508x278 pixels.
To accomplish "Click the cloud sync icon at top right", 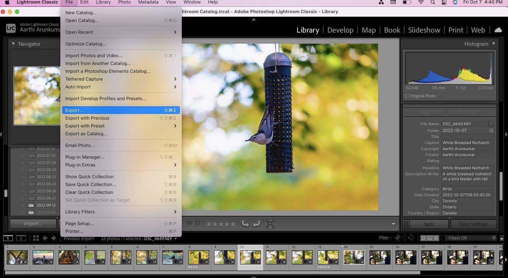I will point(498,30).
